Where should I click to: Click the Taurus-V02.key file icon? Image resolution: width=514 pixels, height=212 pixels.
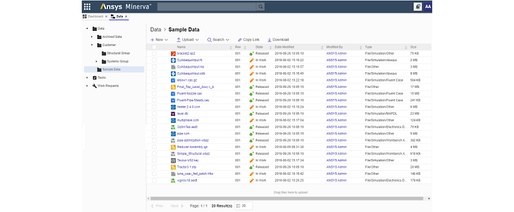click(173, 160)
